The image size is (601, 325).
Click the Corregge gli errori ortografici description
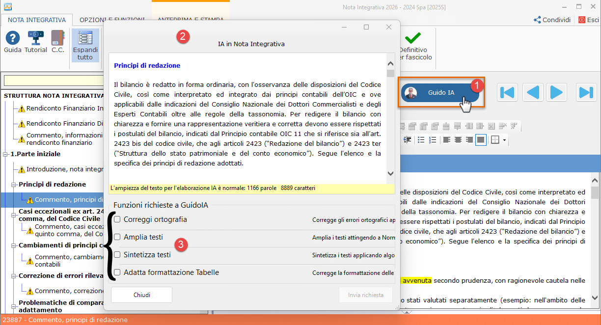pos(354,220)
